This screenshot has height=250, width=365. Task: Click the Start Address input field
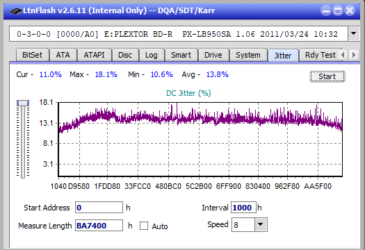point(99,208)
